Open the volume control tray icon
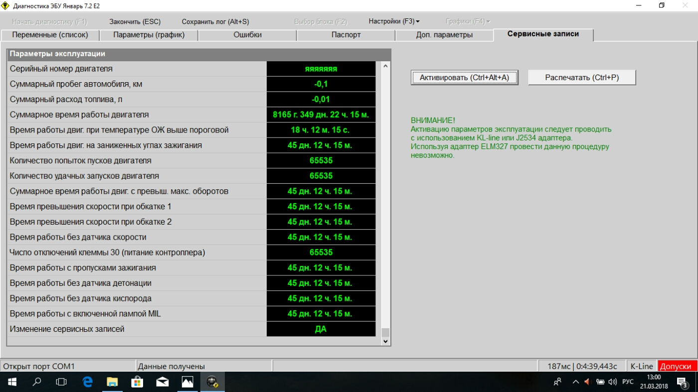The width and height of the screenshot is (698, 392). pos(613,382)
